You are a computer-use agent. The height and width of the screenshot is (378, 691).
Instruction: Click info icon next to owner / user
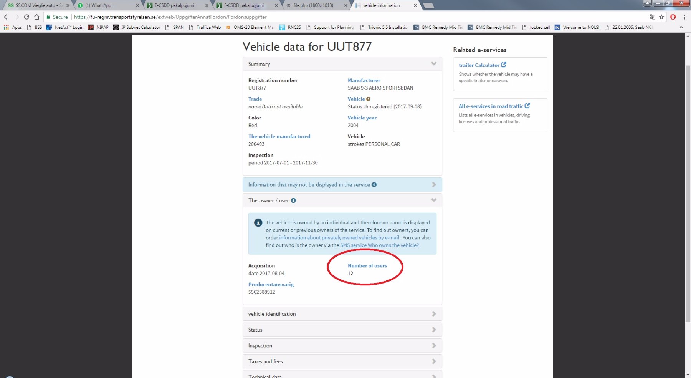tap(293, 201)
